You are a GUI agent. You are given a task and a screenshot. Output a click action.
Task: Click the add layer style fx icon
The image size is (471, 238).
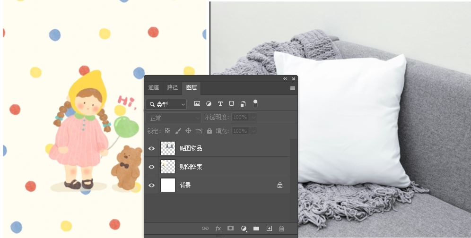(218, 229)
